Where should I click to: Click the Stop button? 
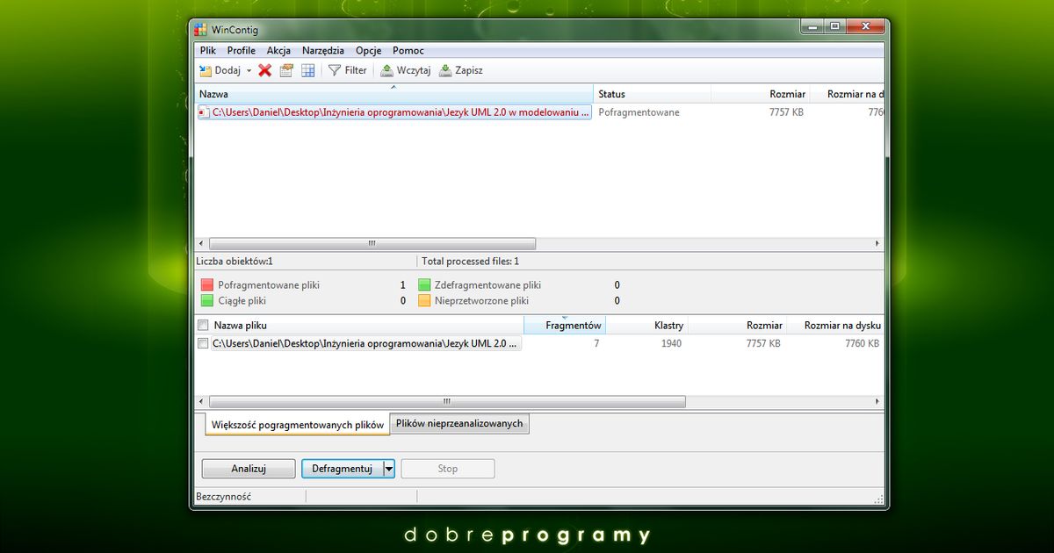point(448,469)
